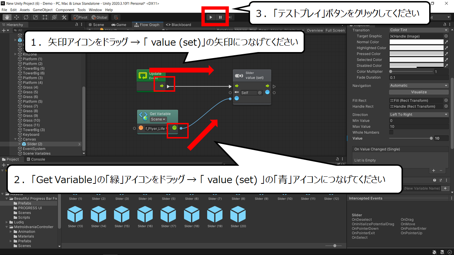Click the Fade Duration field
The height and width of the screenshot is (255, 454).
[419, 77]
